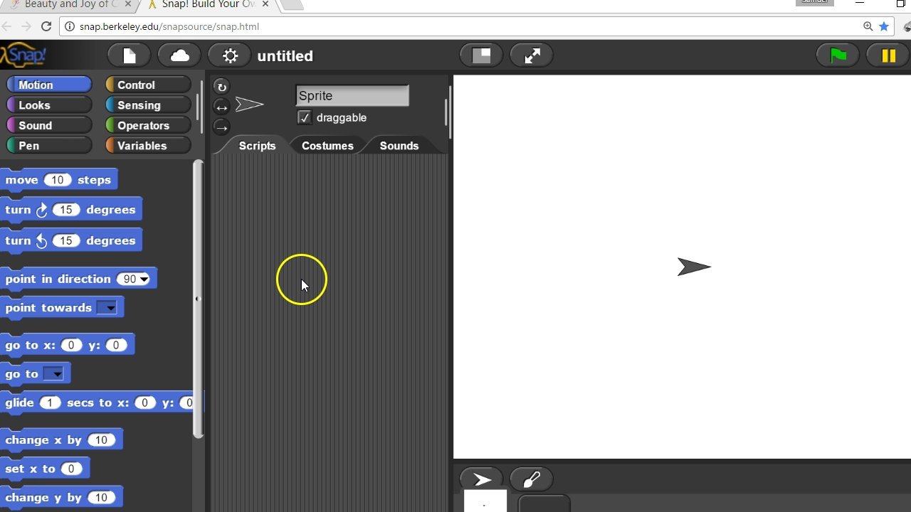911x512 pixels.
Task: Open the go to dropdown menu
Action: (56, 373)
